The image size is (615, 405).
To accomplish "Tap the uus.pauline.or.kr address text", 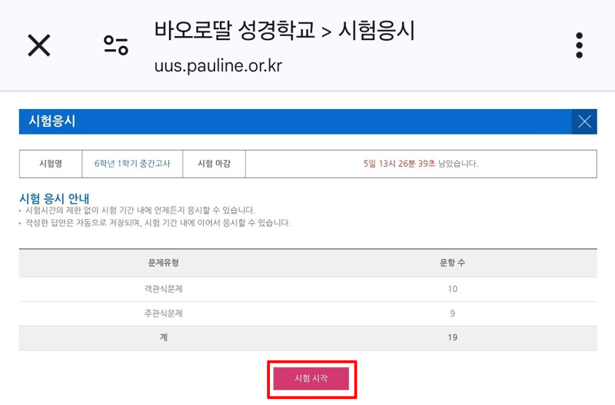I will coord(218,65).
